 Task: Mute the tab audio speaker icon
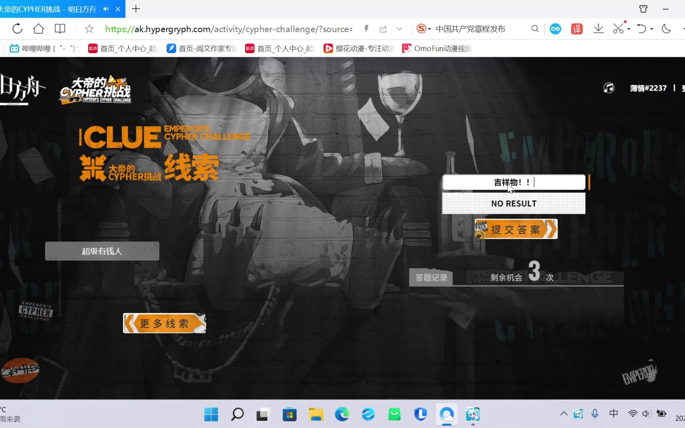tap(106, 9)
